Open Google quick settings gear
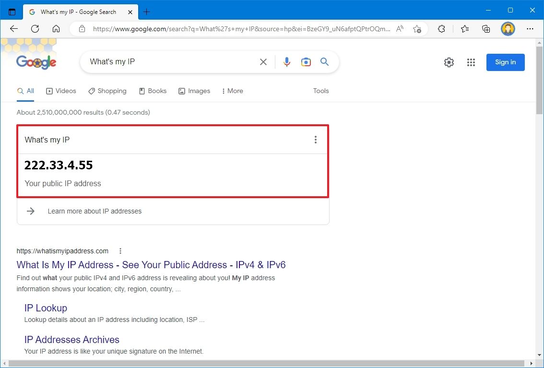544x368 pixels. [449, 62]
